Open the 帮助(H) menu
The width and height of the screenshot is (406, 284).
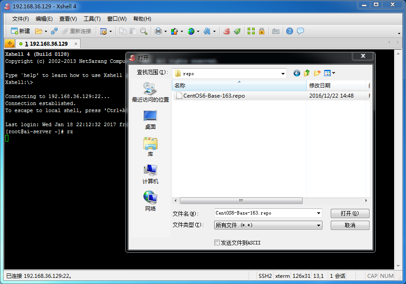[x=142, y=19]
